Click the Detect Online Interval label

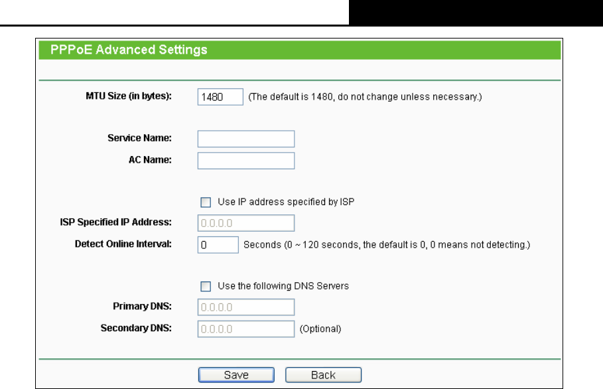click(x=123, y=244)
